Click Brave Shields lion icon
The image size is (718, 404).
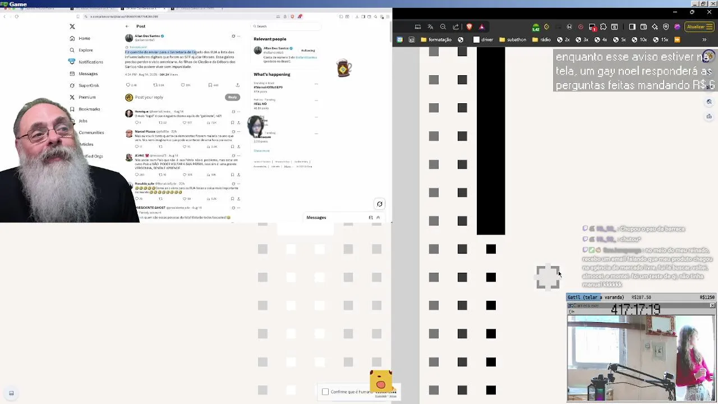[x=469, y=26]
